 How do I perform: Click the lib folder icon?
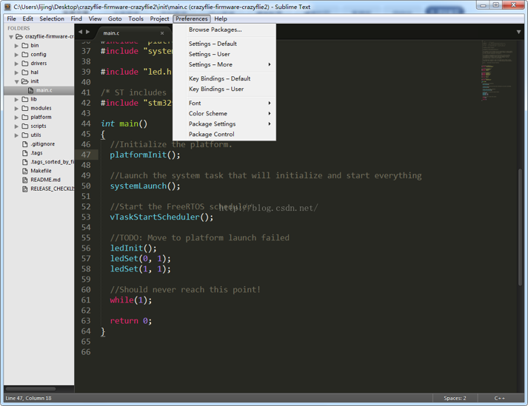coord(25,99)
